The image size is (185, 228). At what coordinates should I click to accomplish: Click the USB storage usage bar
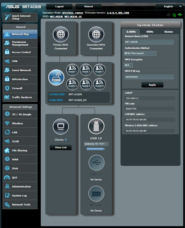click(x=96, y=149)
